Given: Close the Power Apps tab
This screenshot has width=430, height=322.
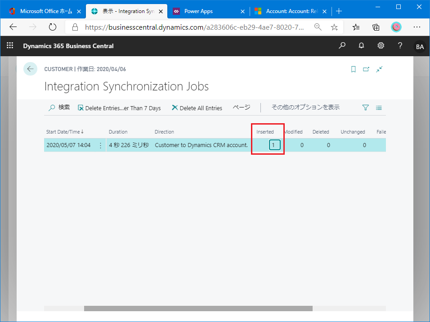Looking at the screenshot, I should 242,11.
